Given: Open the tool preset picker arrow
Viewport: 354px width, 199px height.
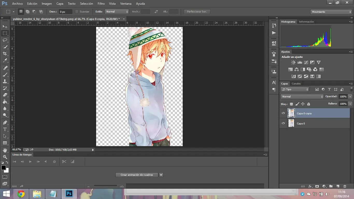Looking at the screenshot, I should pyautogui.click(x=13, y=12).
